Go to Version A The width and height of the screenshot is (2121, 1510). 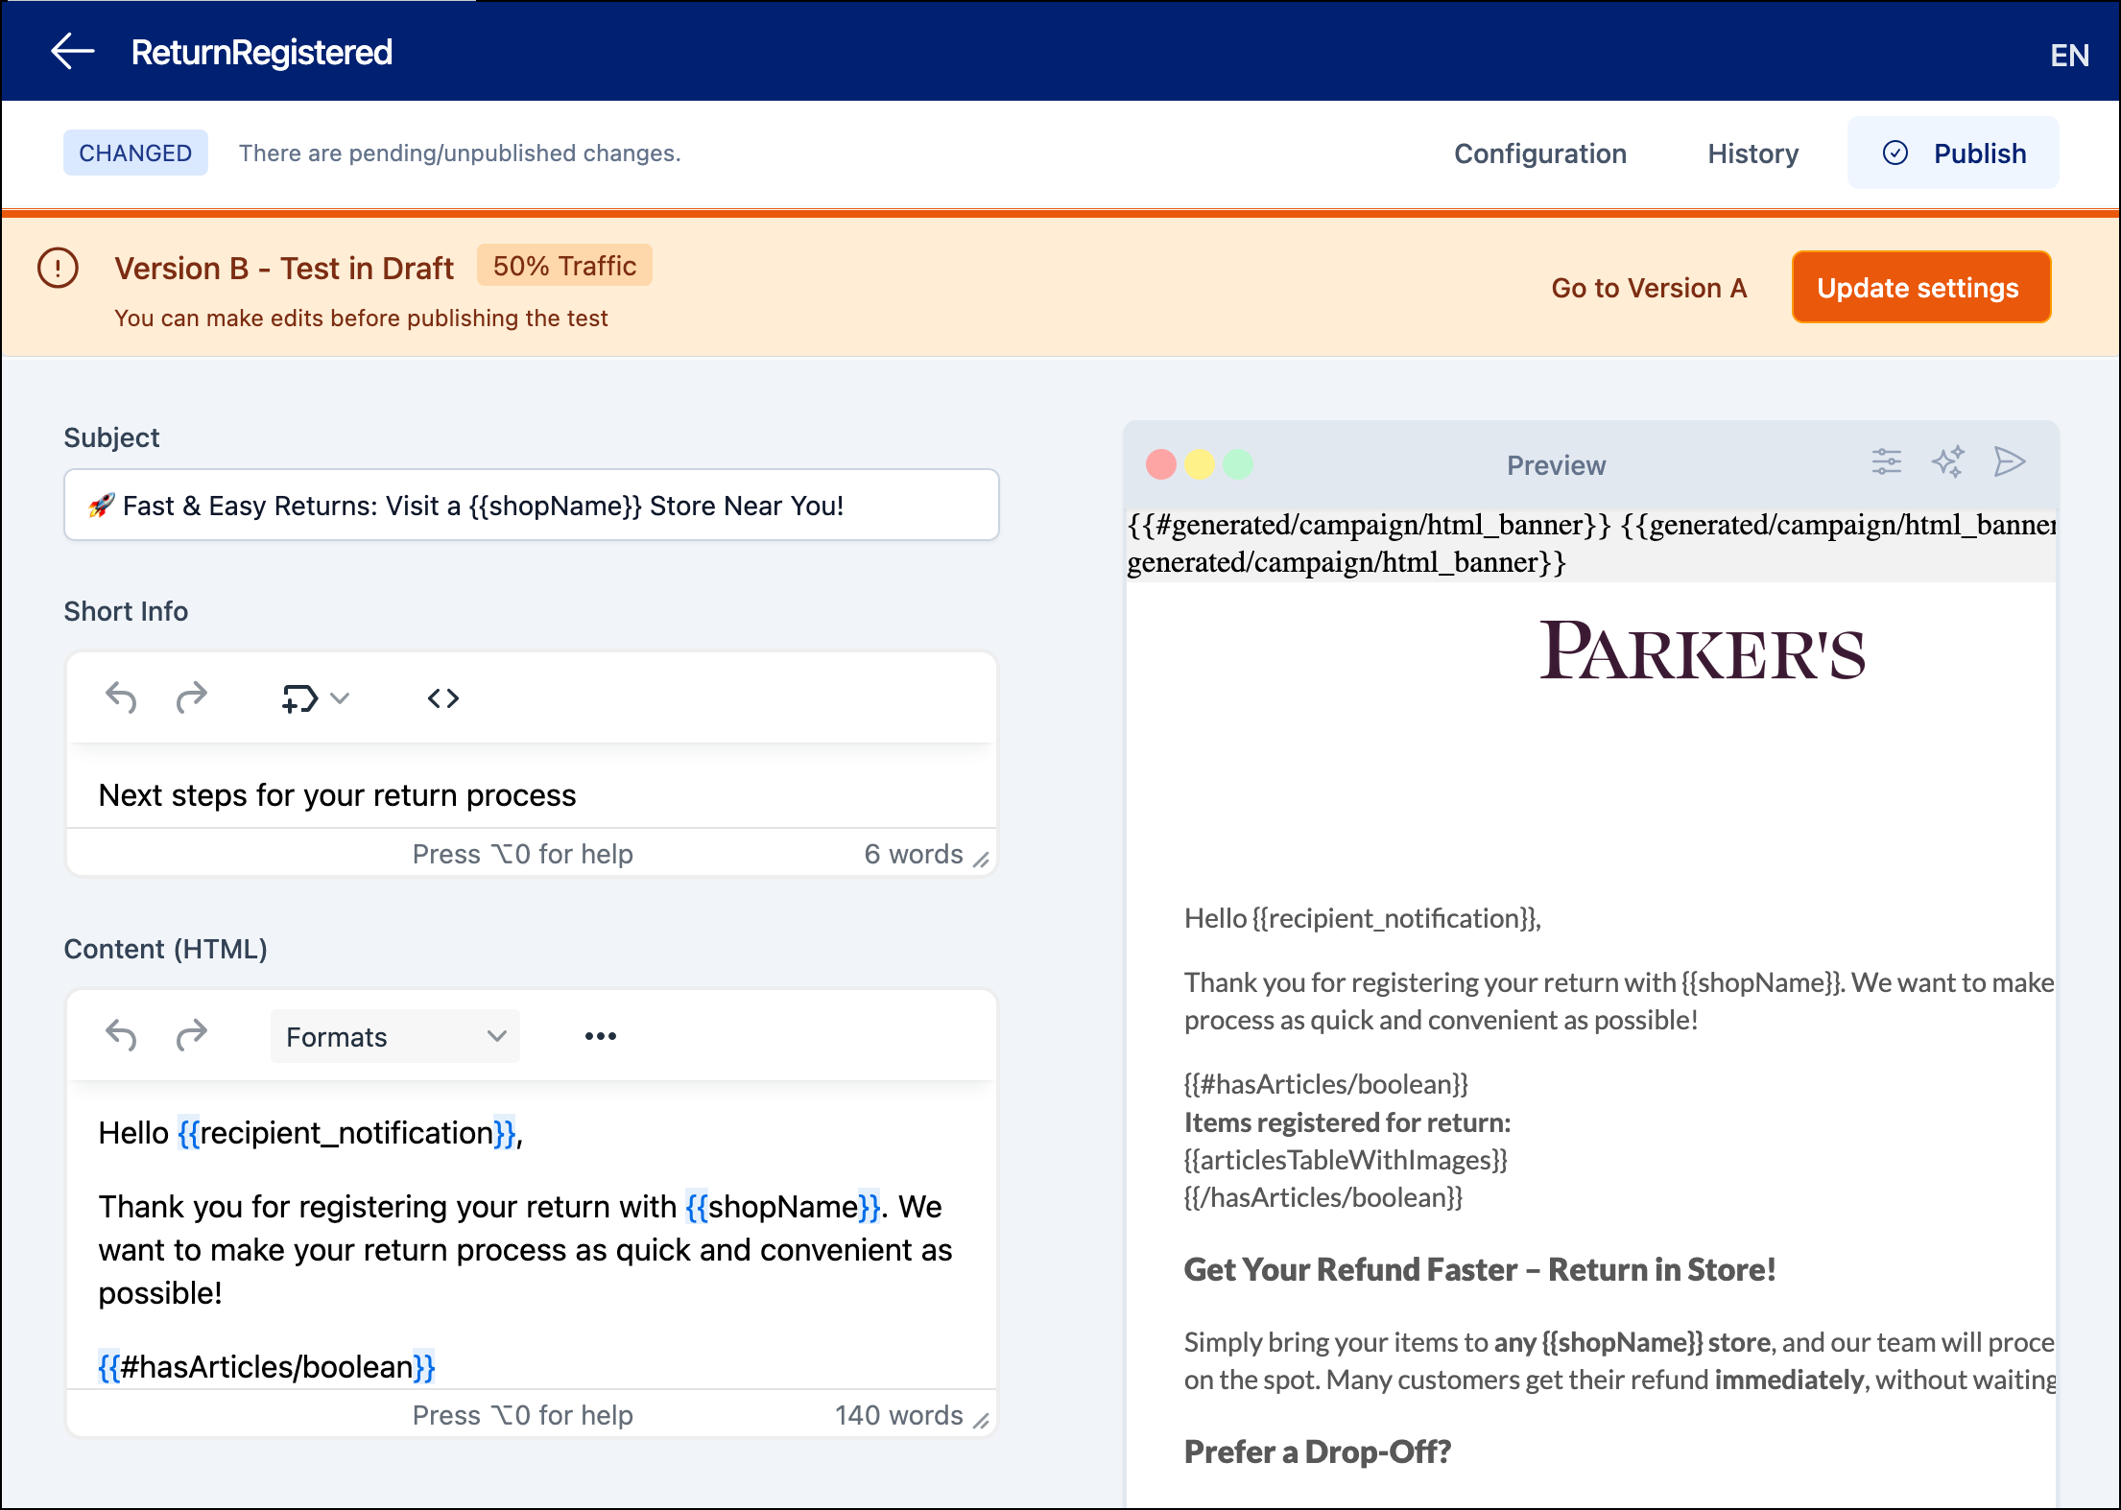[1649, 287]
